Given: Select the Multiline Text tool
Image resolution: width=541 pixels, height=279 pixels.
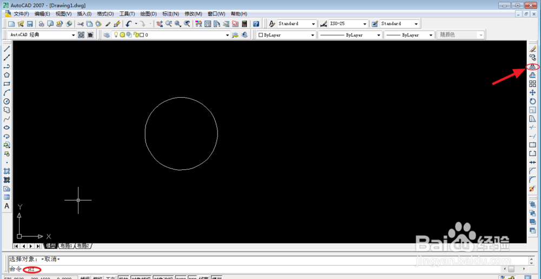Looking at the screenshot, I should (x=6, y=206).
